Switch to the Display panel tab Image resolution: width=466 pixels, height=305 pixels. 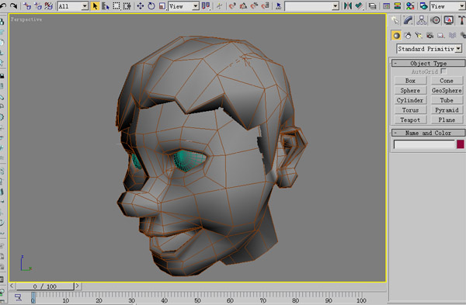(x=448, y=20)
